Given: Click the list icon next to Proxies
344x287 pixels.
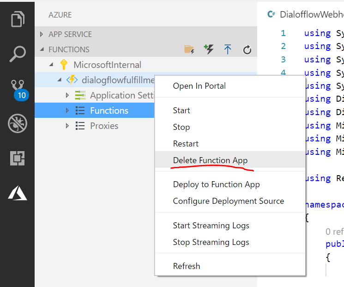Looking at the screenshot, I should [80, 126].
